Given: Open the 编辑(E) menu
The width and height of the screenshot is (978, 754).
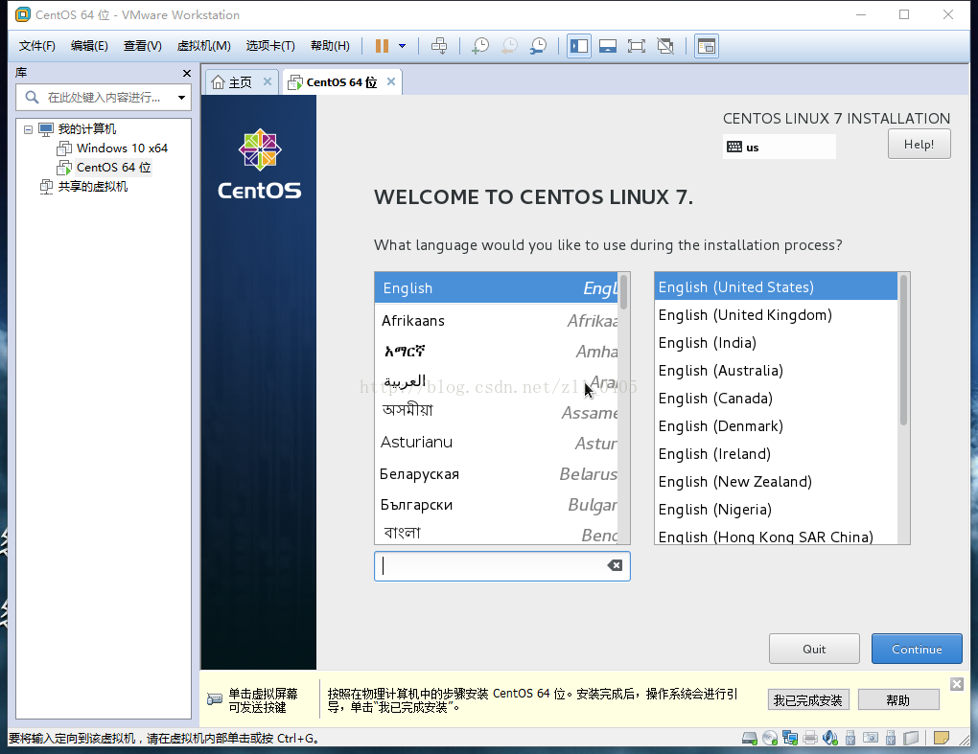Looking at the screenshot, I should tap(89, 45).
